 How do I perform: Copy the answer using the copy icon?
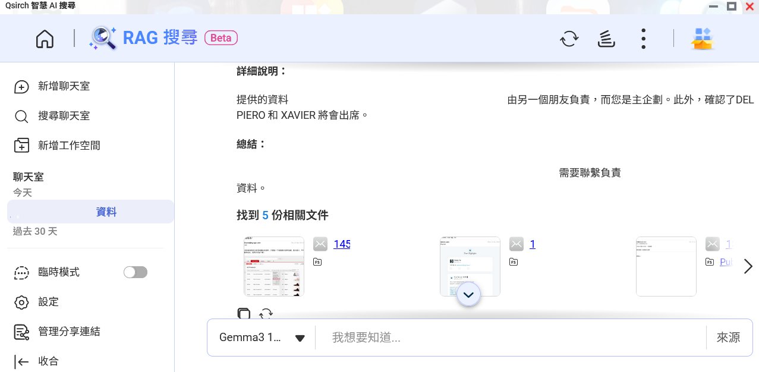pos(244,314)
